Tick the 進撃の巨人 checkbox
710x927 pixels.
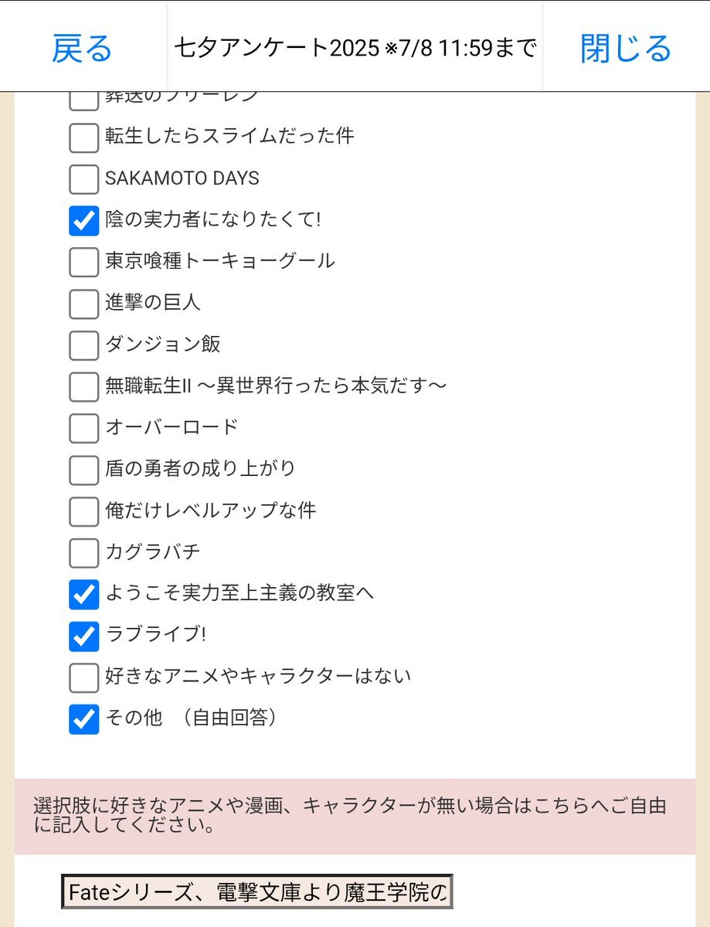pyautogui.click(x=84, y=304)
